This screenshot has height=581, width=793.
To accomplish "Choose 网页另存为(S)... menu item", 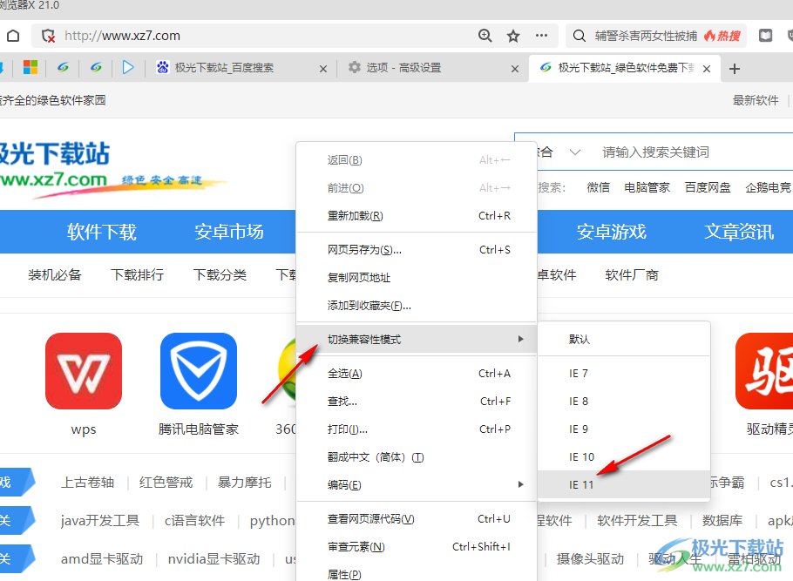I will tap(417, 250).
